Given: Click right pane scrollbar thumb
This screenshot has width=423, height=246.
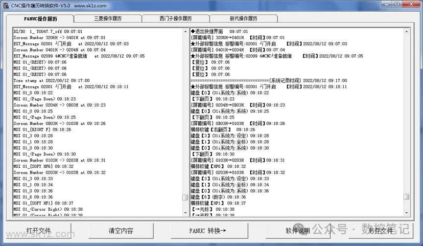Looking at the screenshot, I should click(406, 197).
